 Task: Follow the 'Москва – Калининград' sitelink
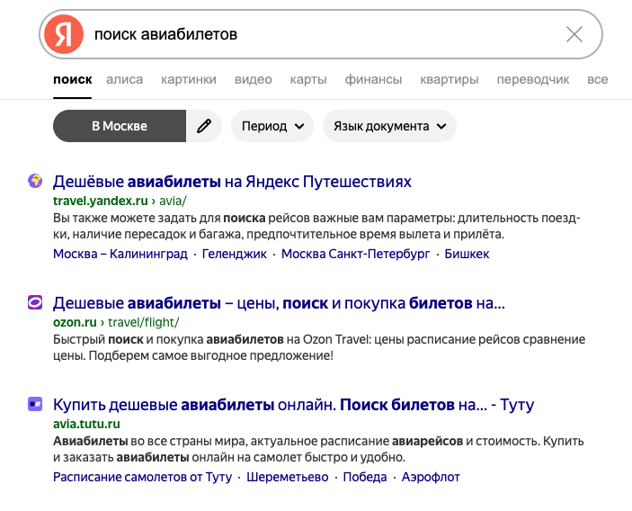click(x=120, y=254)
